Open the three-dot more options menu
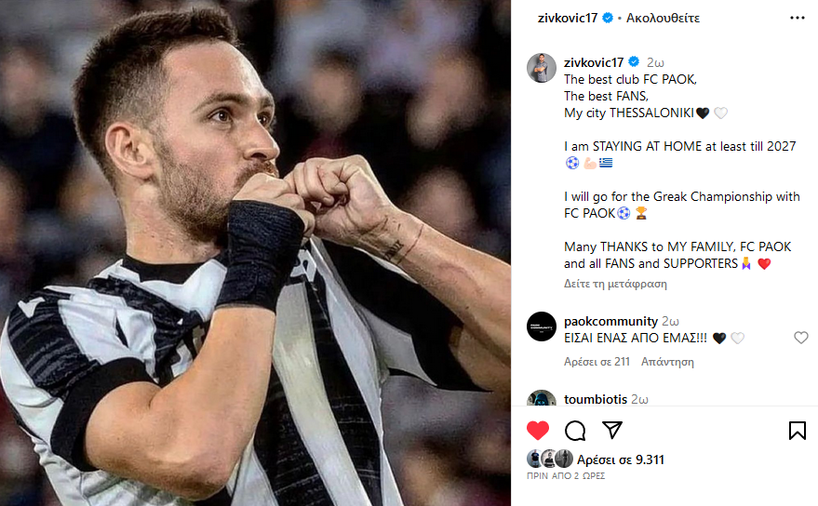The width and height of the screenshot is (818, 506). click(x=797, y=18)
